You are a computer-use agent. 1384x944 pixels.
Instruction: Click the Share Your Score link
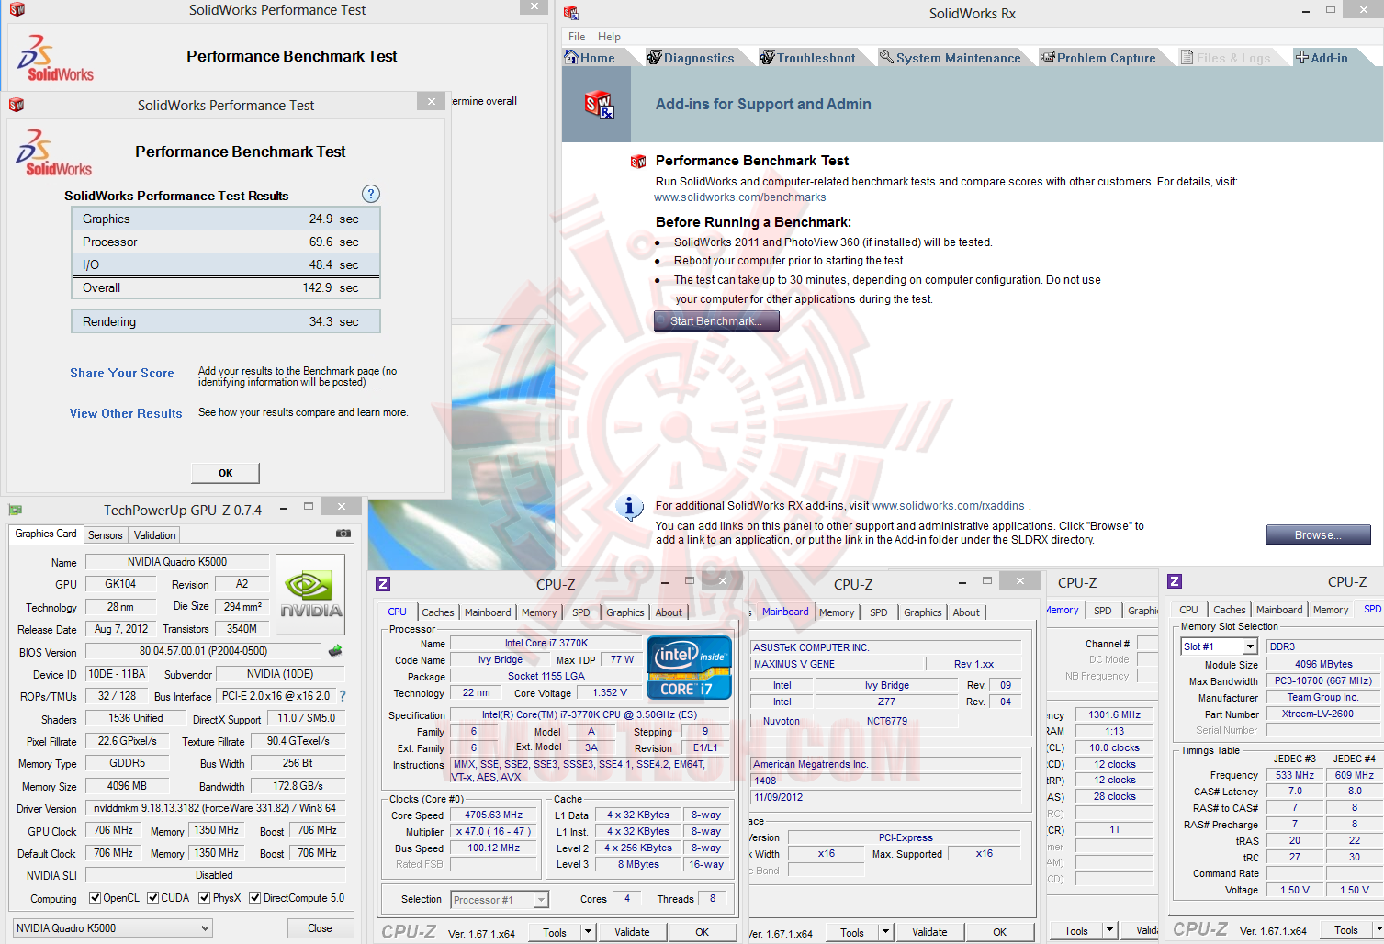tap(122, 373)
